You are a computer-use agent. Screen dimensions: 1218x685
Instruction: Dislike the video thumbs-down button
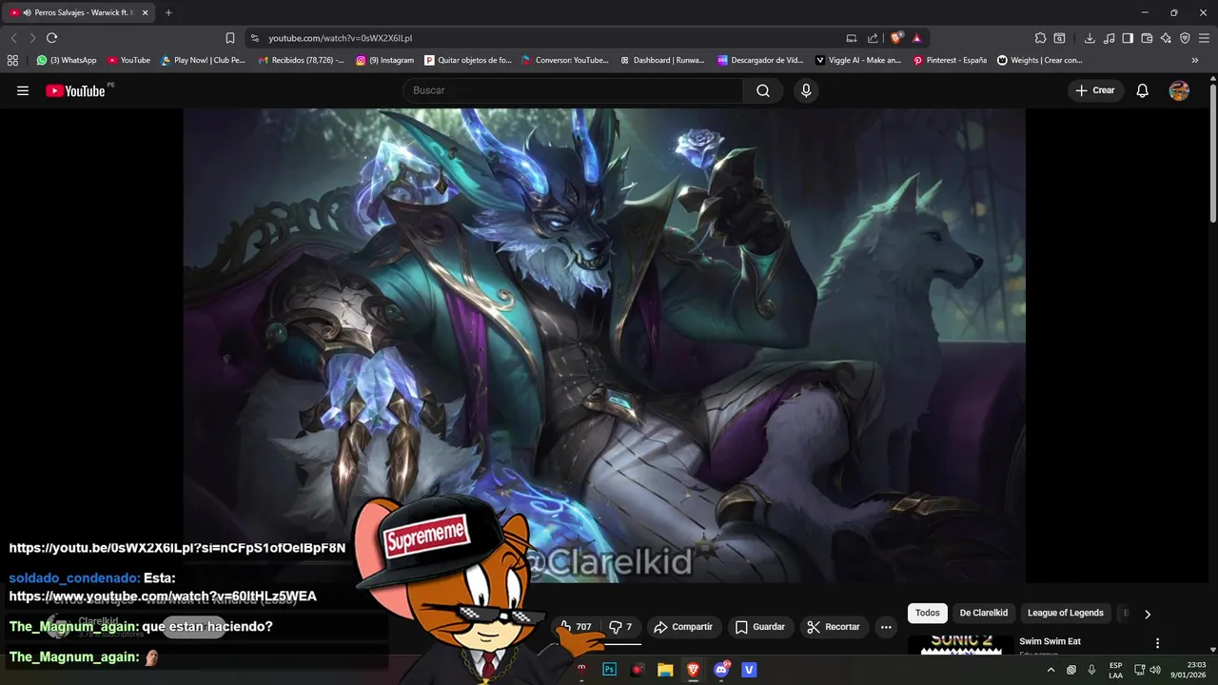click(x=620, y=627)
